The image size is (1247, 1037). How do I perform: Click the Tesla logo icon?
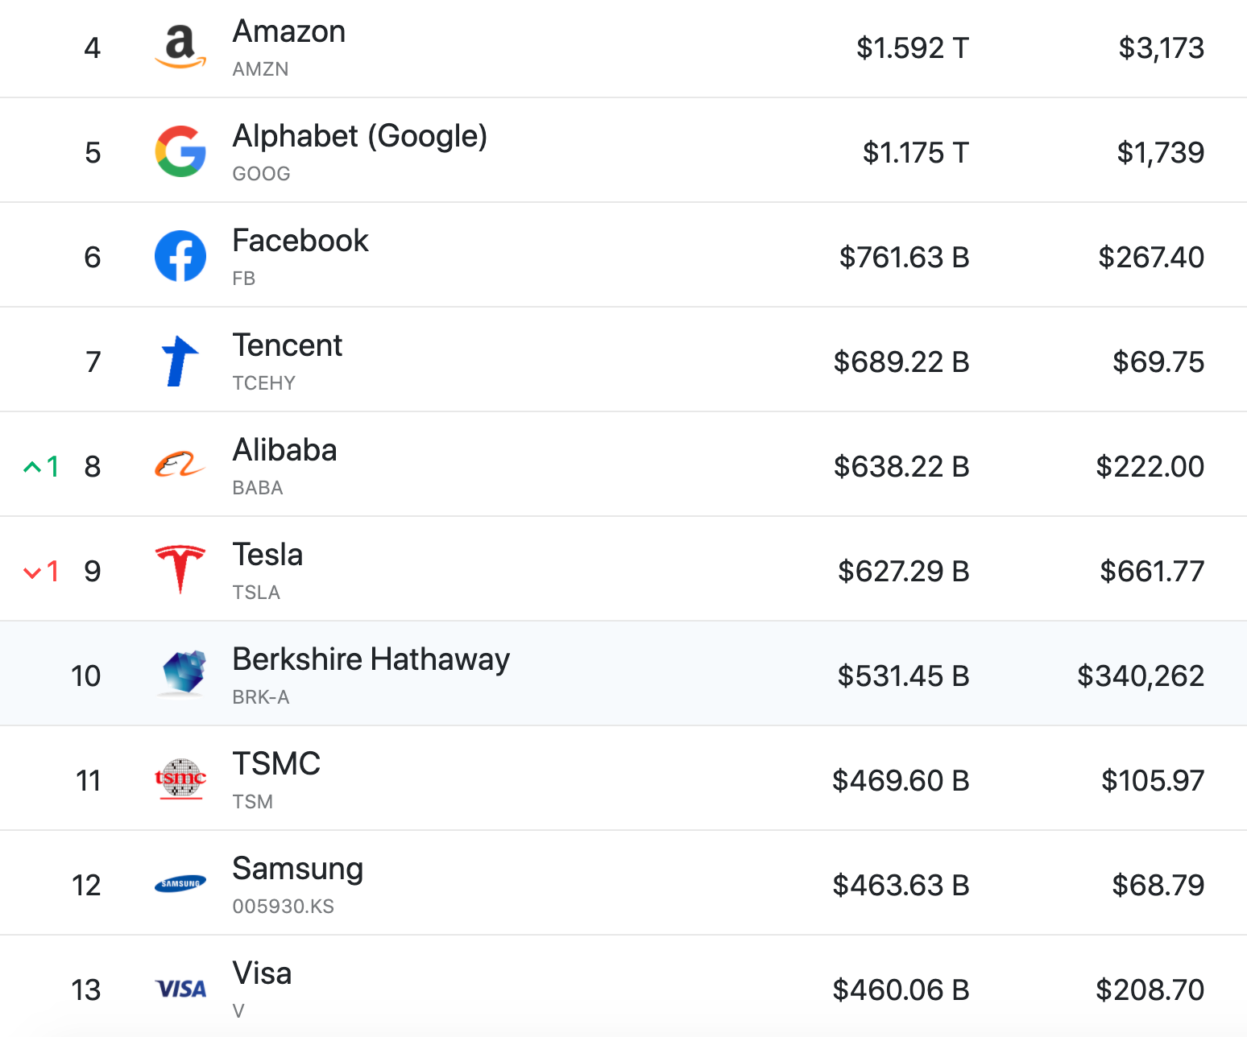[180, 569]
